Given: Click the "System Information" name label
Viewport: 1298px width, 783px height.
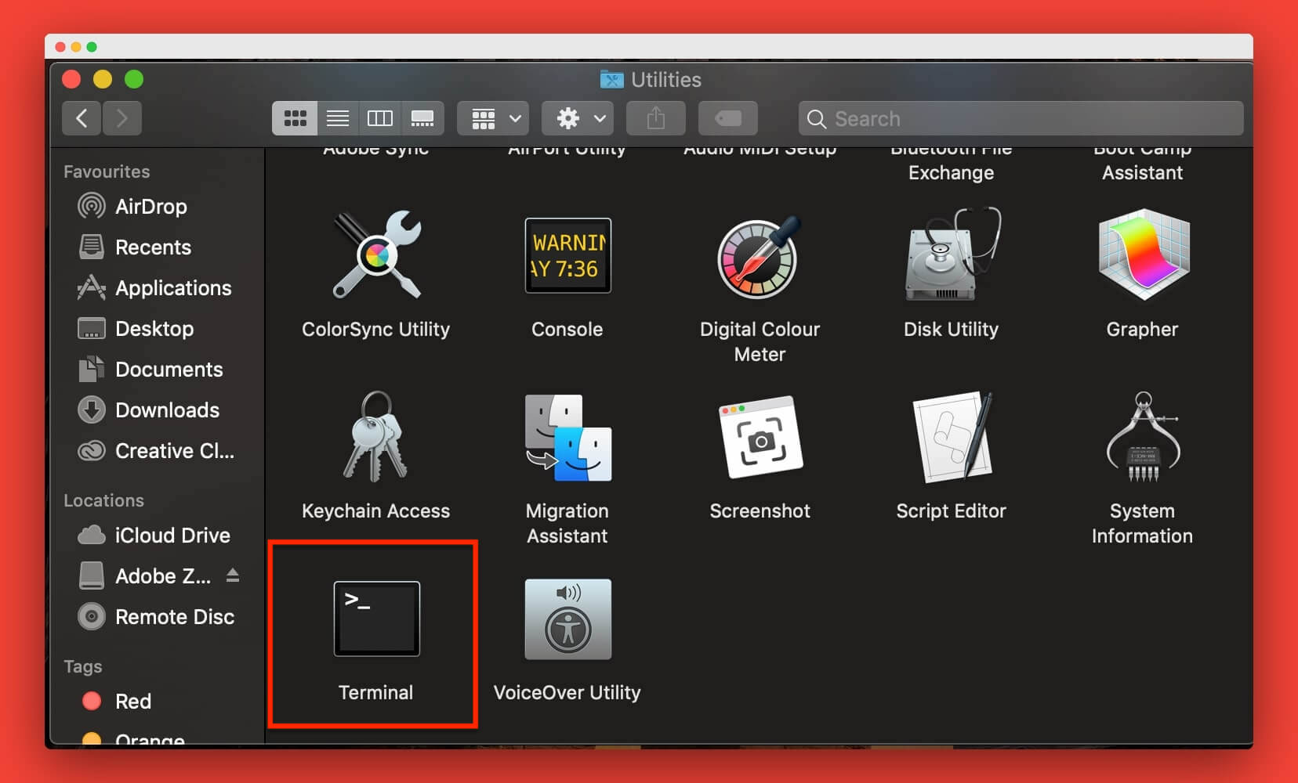Looking at the screenshot, I should 1143,523.
